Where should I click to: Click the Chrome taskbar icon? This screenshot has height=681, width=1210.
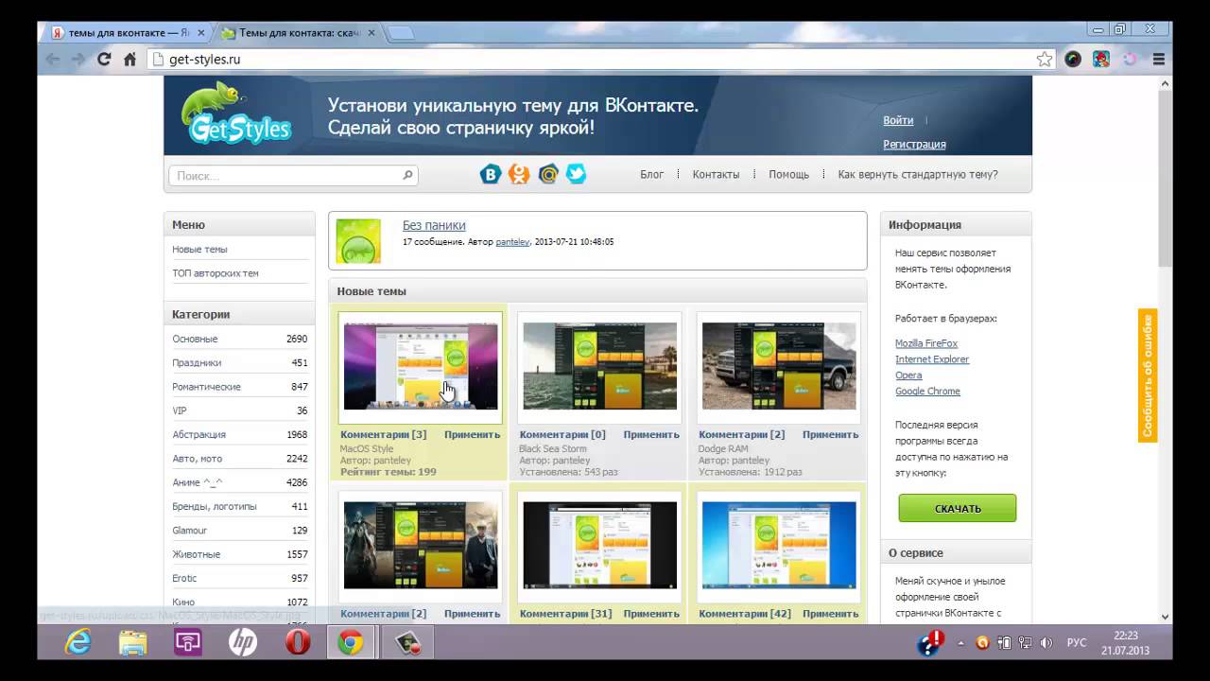(351, 643)
